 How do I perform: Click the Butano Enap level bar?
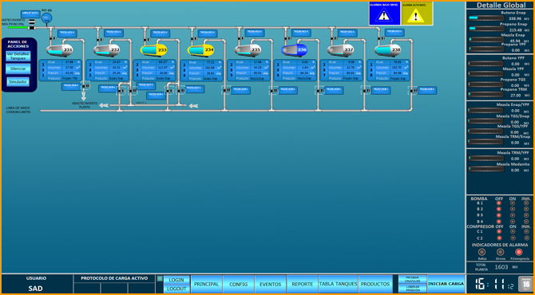(486, 18)
